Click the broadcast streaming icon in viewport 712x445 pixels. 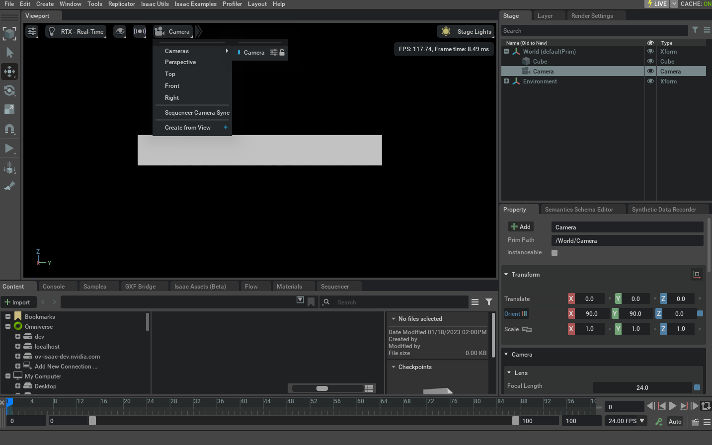(x=140, y=31)
